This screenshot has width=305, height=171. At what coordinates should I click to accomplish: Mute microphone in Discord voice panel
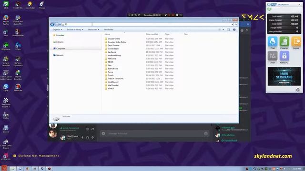[x=82, y=137]
